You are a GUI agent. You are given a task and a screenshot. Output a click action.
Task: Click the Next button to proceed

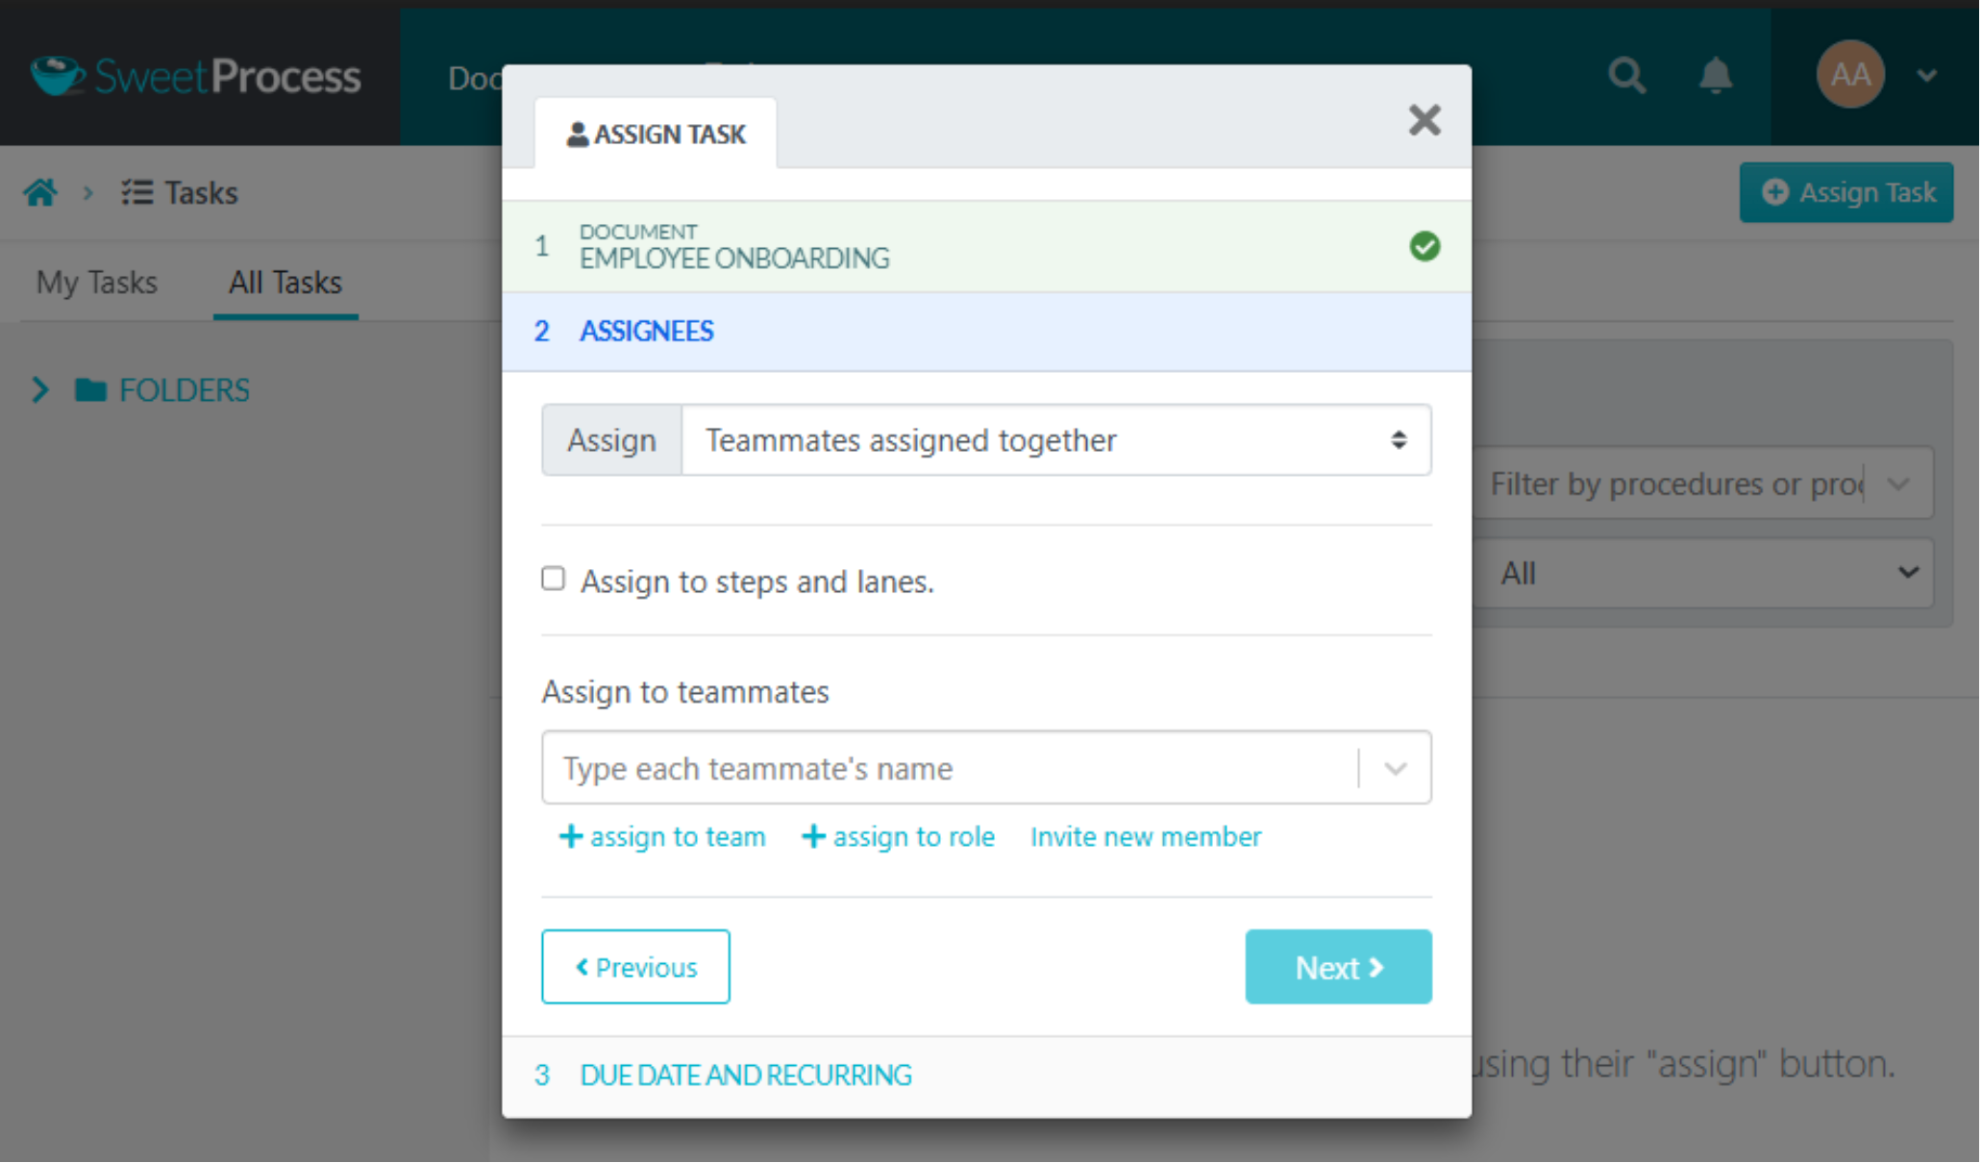point(1337,966)
